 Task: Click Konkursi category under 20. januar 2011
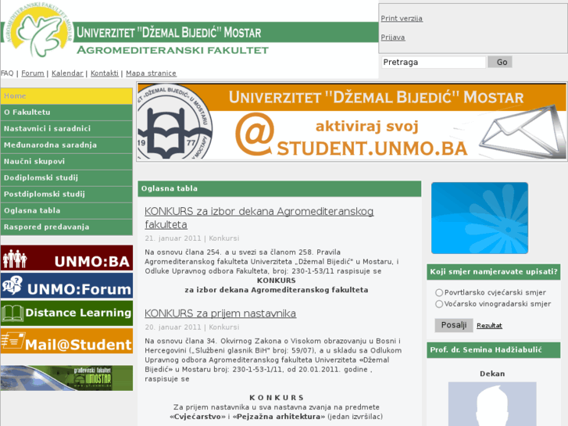pyautogui.click(x=224, y=327)
